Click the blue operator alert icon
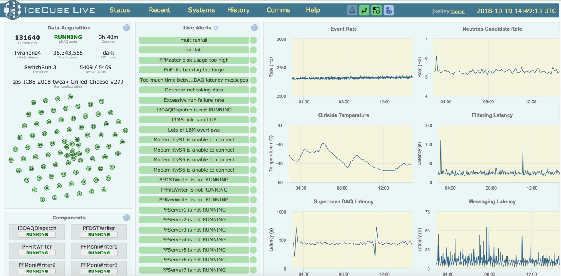 [389, 11]
